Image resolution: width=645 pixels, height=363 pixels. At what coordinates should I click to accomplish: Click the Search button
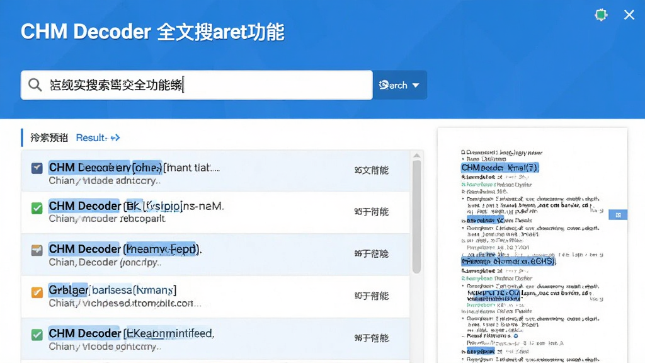(399, 85)
